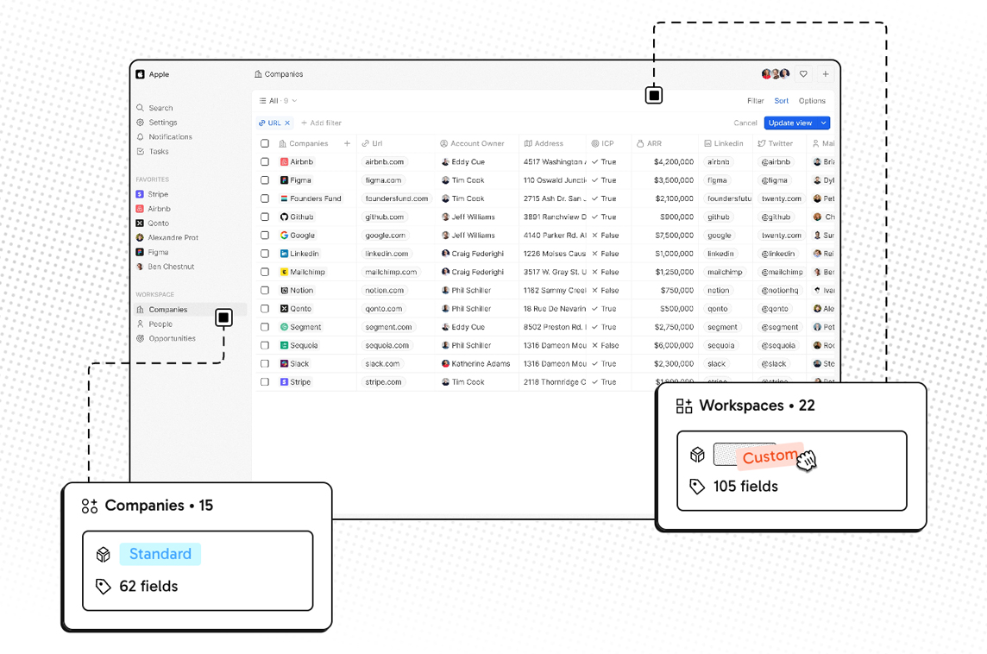The width and height of the screenshot is (987, 654).
Task: Open the Qonto favorite in sidebar
Action: tap(153, 223)
